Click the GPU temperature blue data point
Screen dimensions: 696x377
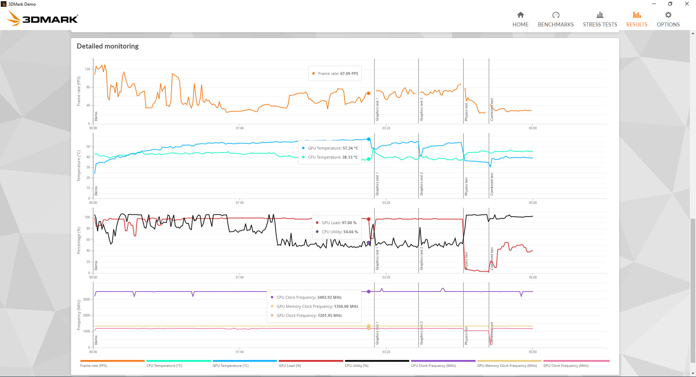point(369,139)
